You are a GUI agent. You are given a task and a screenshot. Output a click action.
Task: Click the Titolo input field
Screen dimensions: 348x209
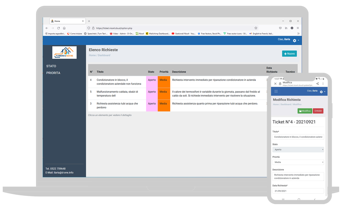tap(298, 137)
